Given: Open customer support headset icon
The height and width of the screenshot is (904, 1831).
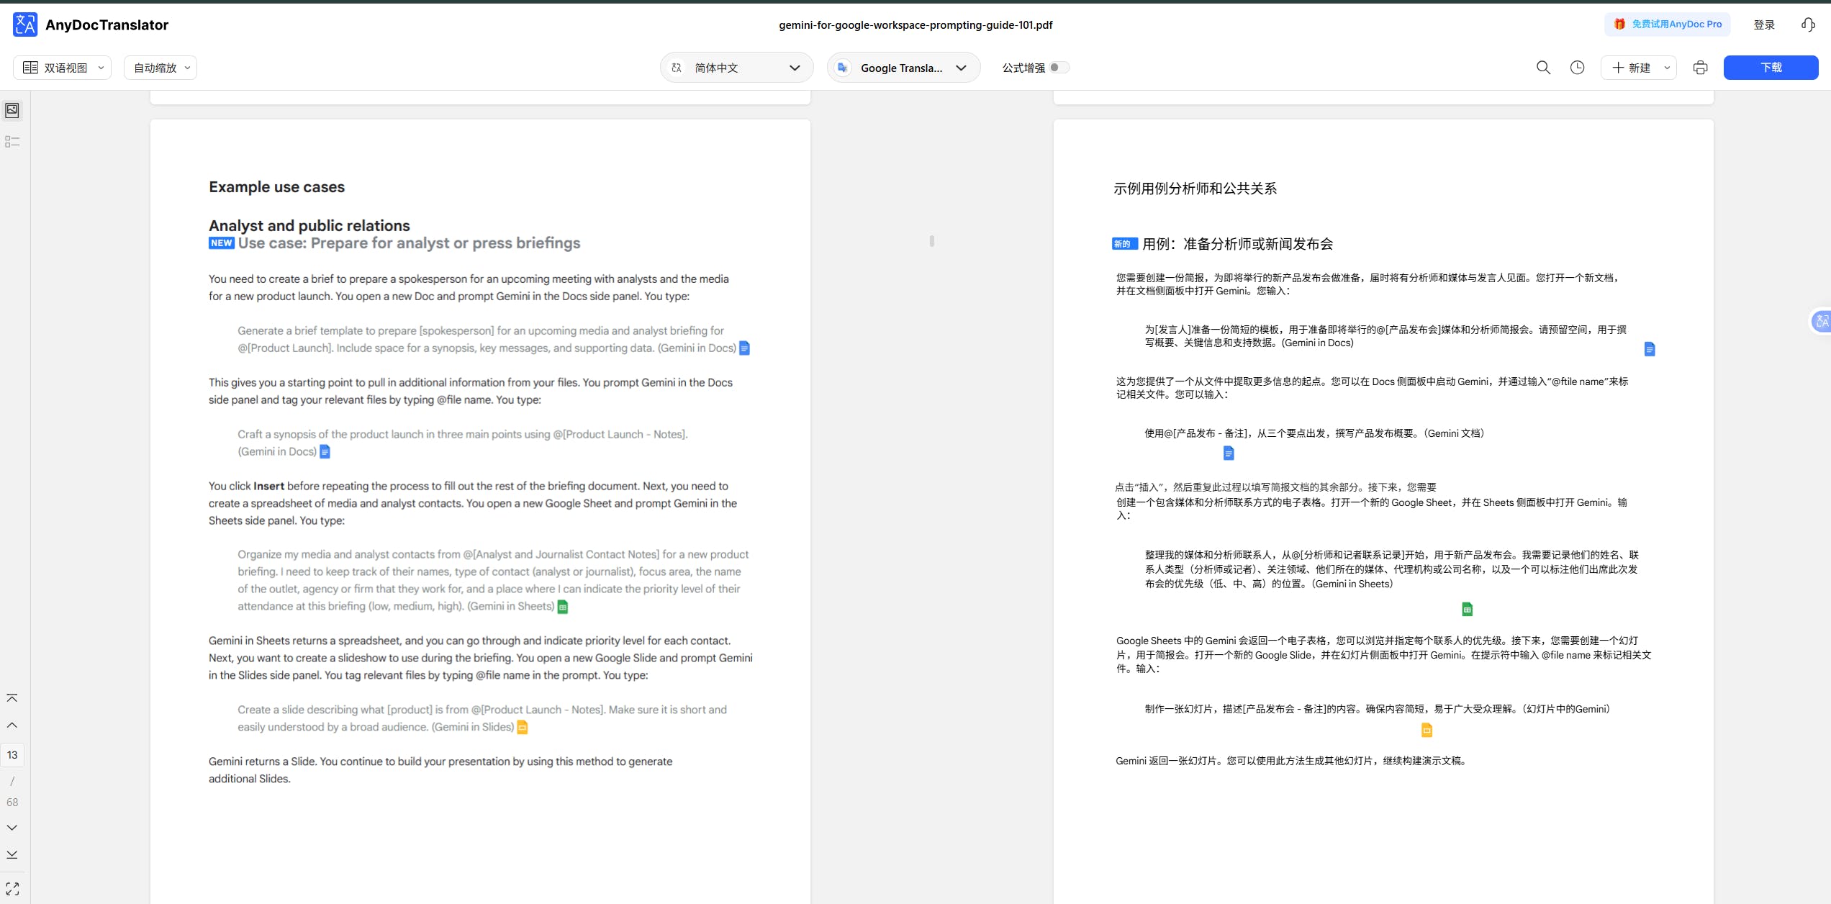Looking at the screenshot, I should [x=1807, y=24].
